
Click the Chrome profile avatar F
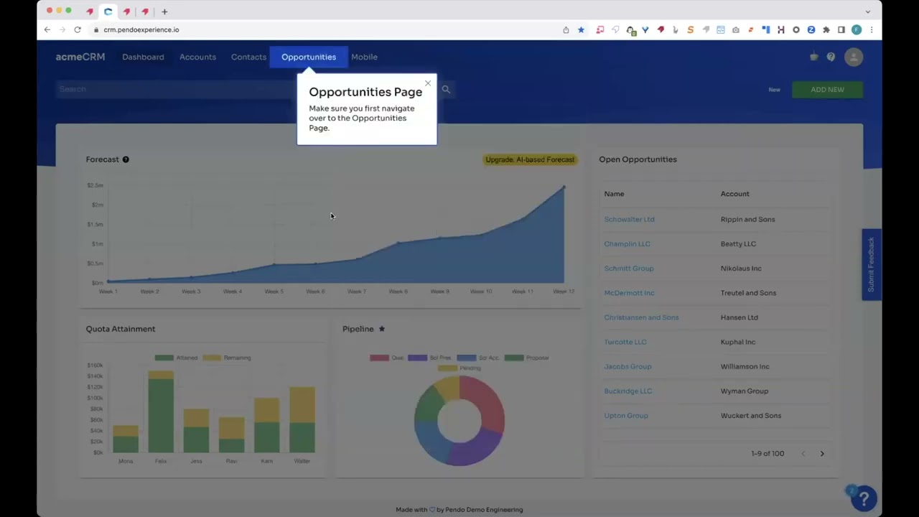pyautogui.click(x=857, y=29)
